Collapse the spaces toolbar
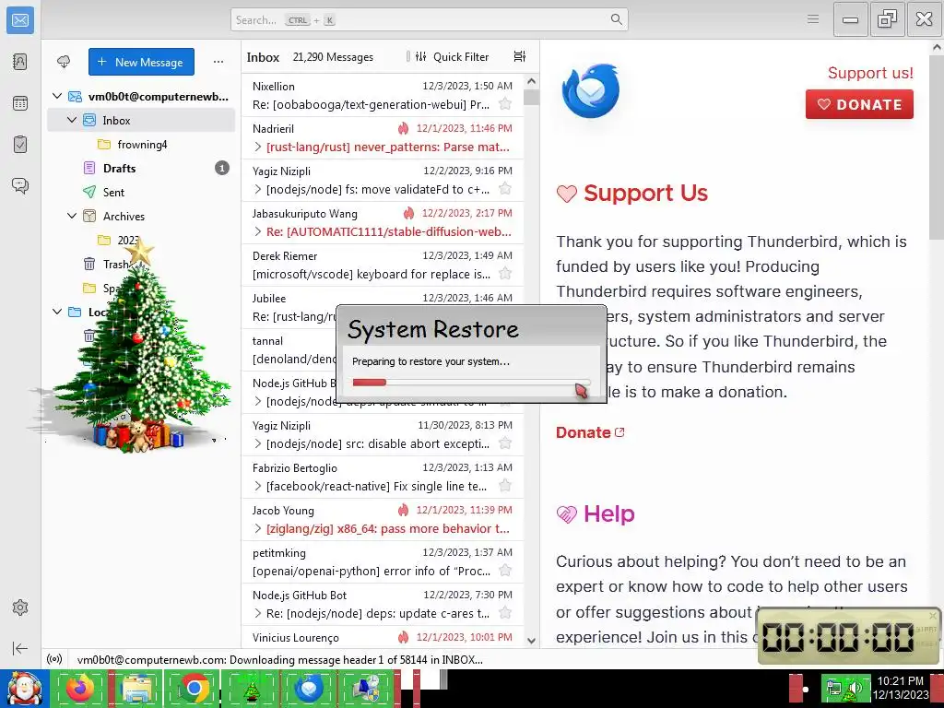 click(x=20, y=648)
